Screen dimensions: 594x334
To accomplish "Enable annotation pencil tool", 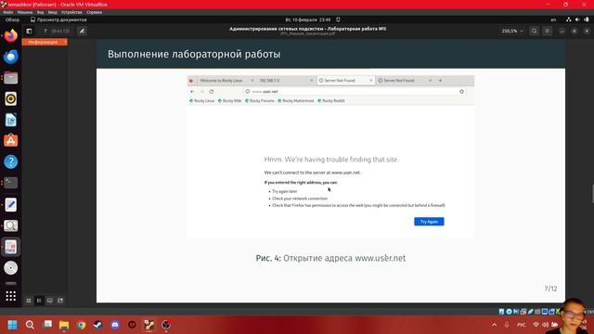I will coord(82,31).
